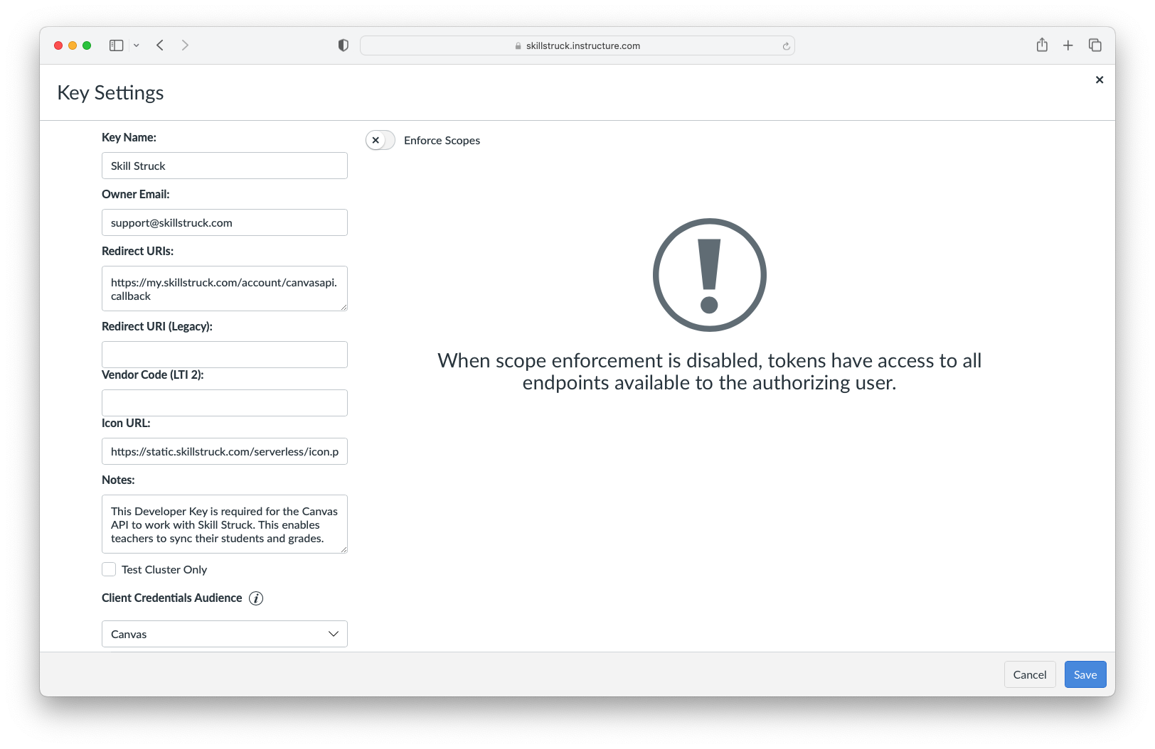Viewport: 1155px width, 749px height.
Task: Enable the Enforce Scopes toggle
Action: pos(380,140)
